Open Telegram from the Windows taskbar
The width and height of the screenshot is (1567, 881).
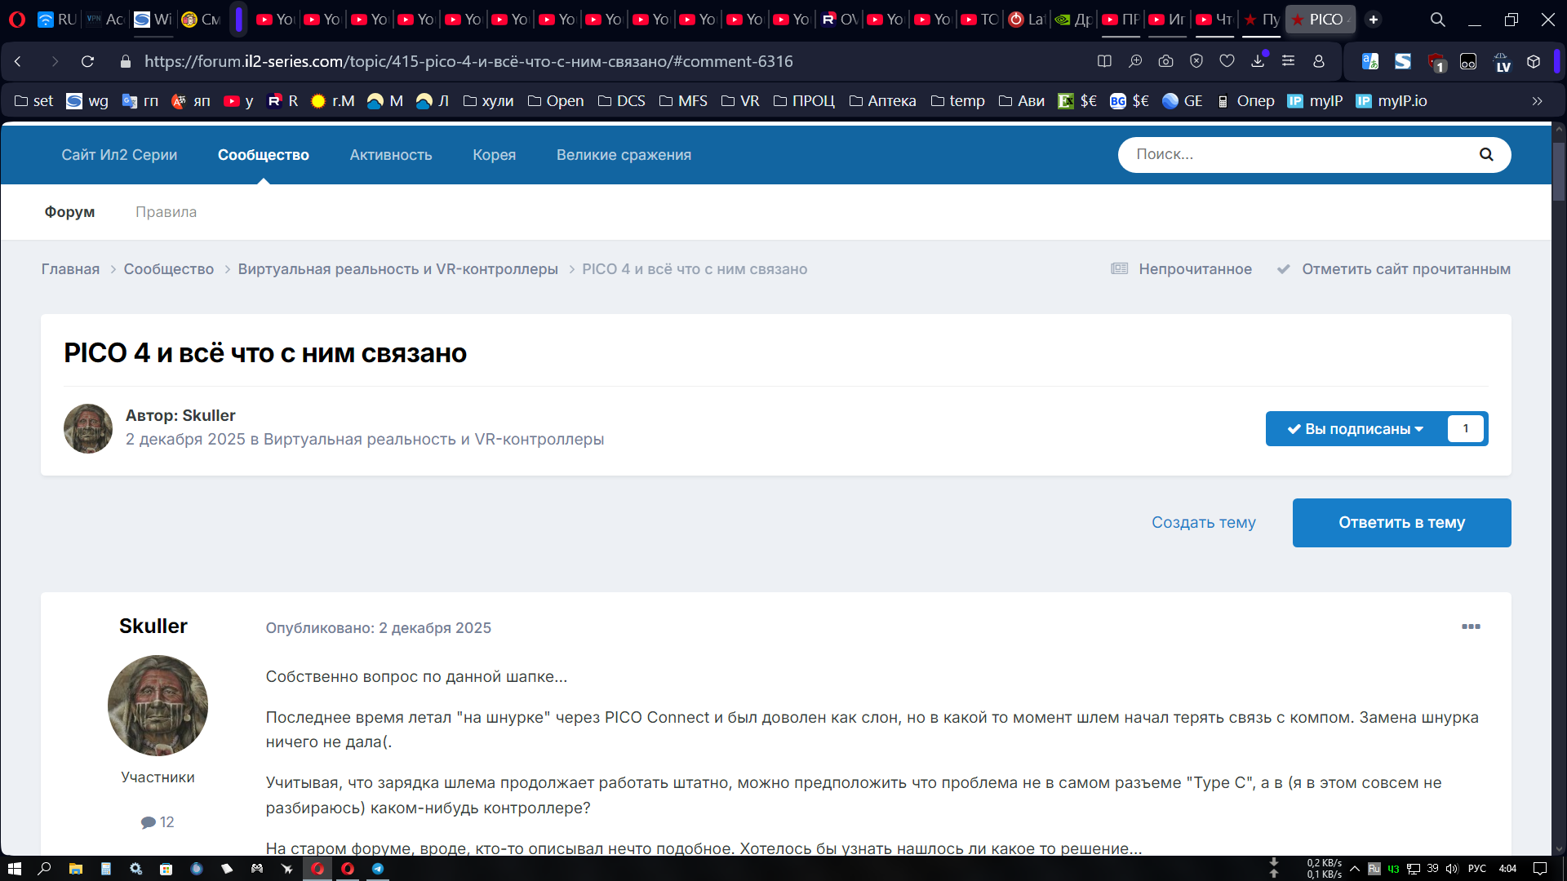click(378, 869)
